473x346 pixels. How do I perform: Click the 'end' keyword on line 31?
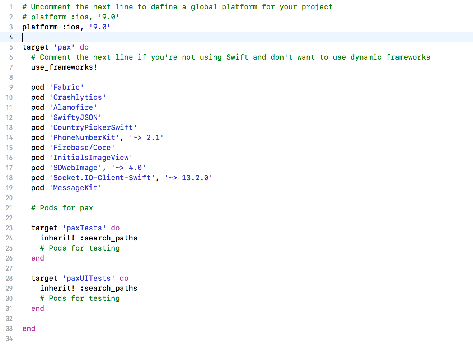[38, 308]
